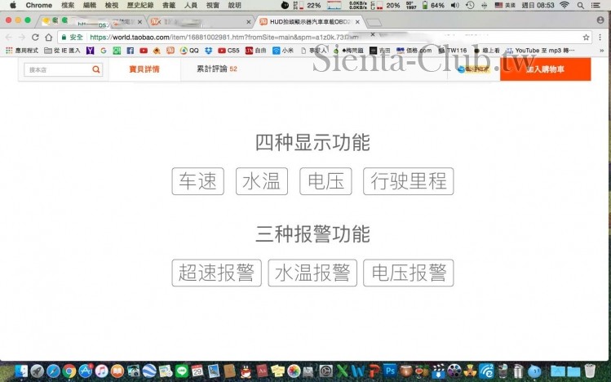Open the 歷史紀錄 menu
Screen dimensions: 611x382
click(140, 5)
